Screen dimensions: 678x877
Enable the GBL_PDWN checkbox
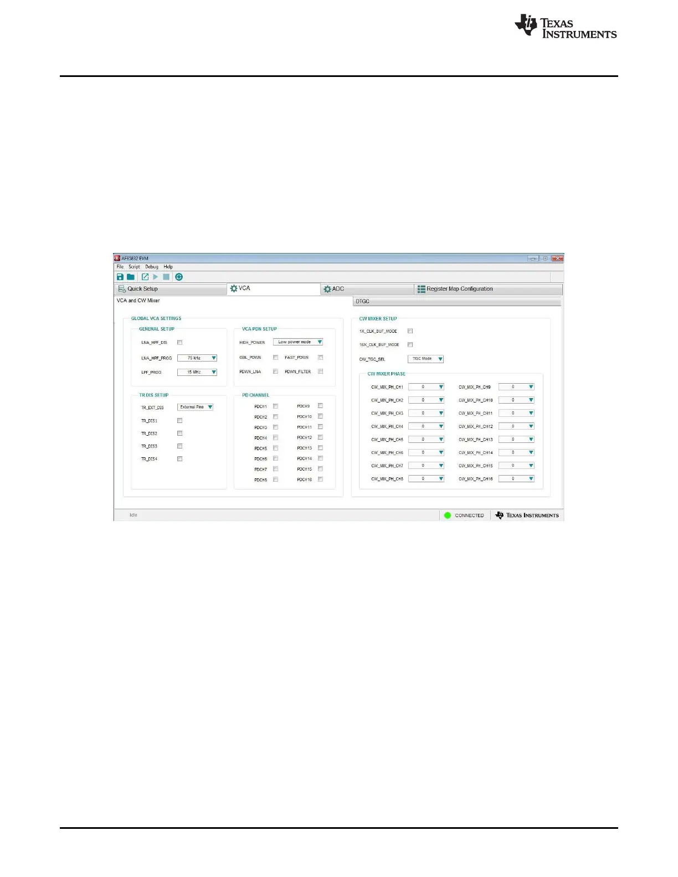(275, 358)
